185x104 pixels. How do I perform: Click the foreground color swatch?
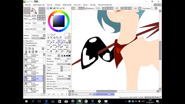66,35
